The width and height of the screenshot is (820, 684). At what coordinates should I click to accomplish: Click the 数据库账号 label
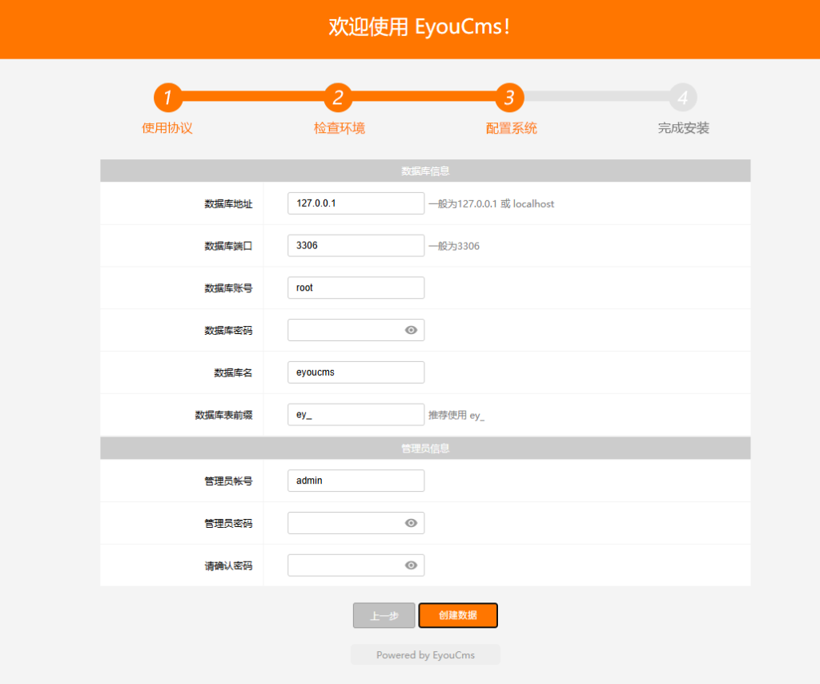[228, 288]
